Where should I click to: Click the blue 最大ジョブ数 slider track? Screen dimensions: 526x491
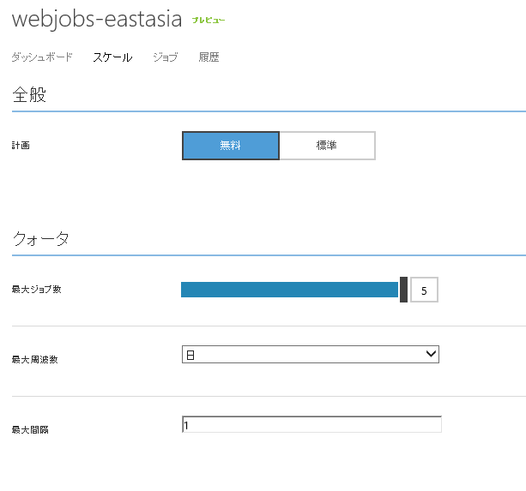pyautogui.click(x=289, y=290)
